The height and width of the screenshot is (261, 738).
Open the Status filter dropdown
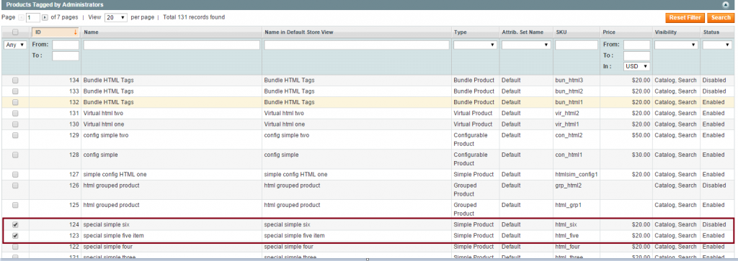(x=717, y=45)
